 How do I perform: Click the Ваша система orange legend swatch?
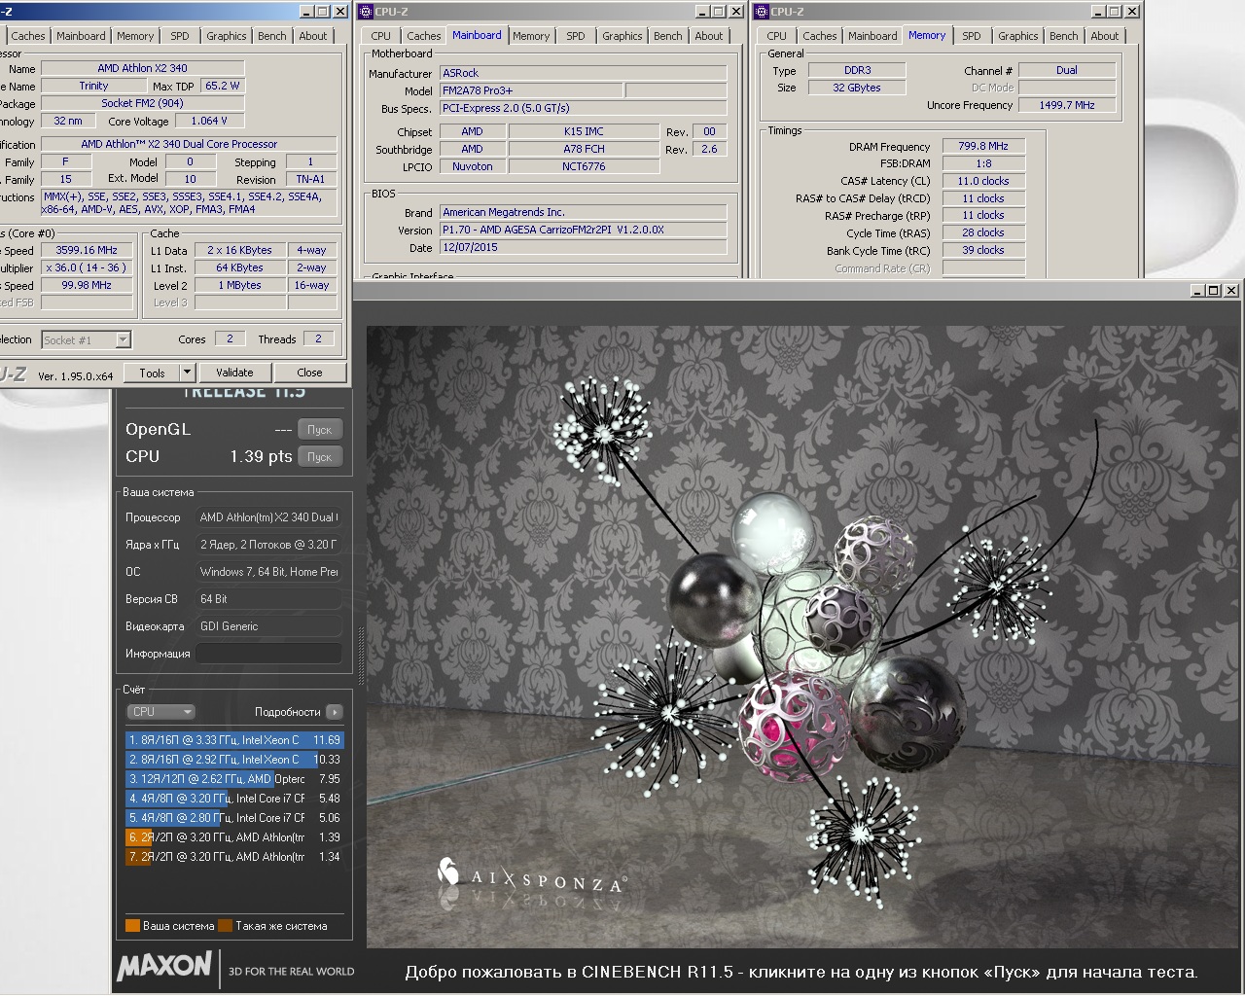pyautogui.click(x=132, y=926)
